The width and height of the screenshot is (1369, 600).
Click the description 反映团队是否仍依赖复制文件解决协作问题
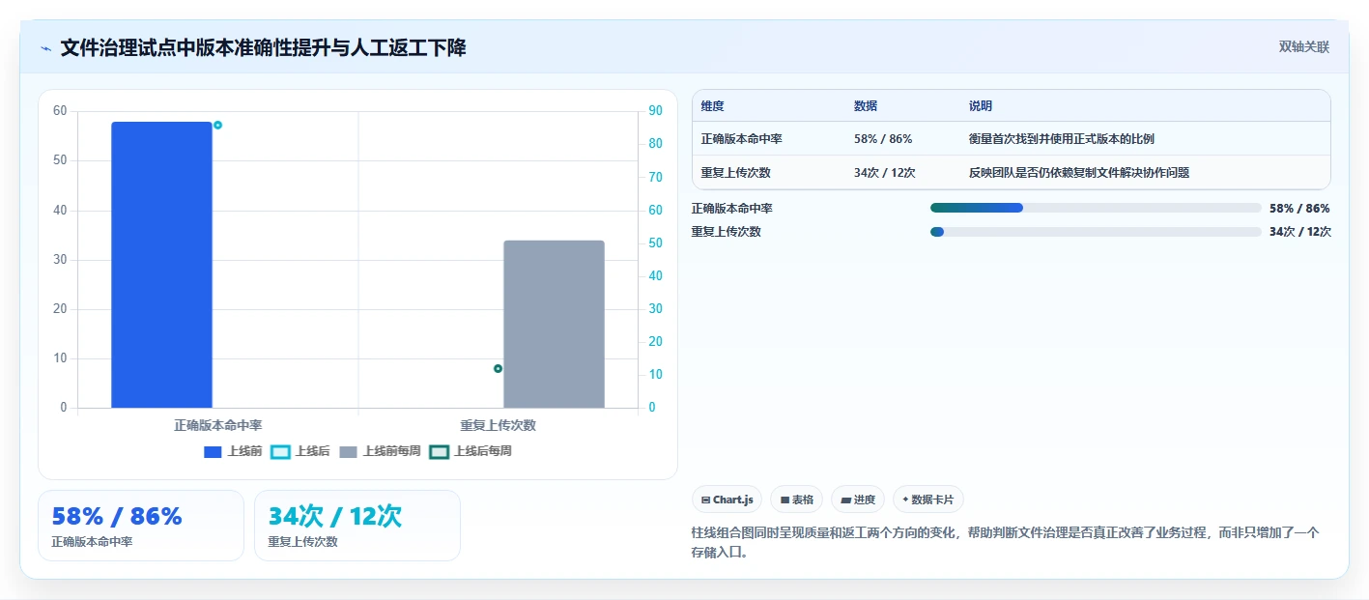pyautogui.click(x=1079, y=173)
